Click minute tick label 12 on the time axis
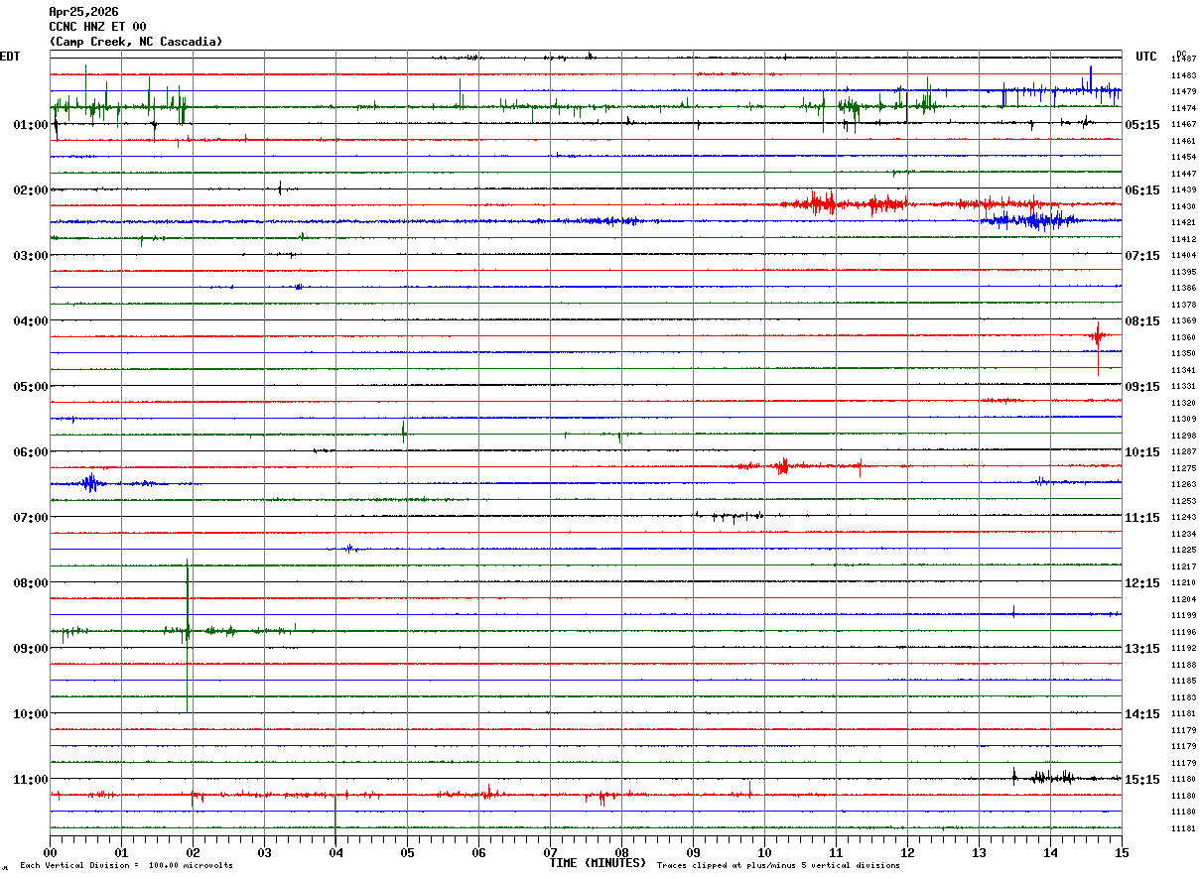1201x879 pixels. (907, 852)
